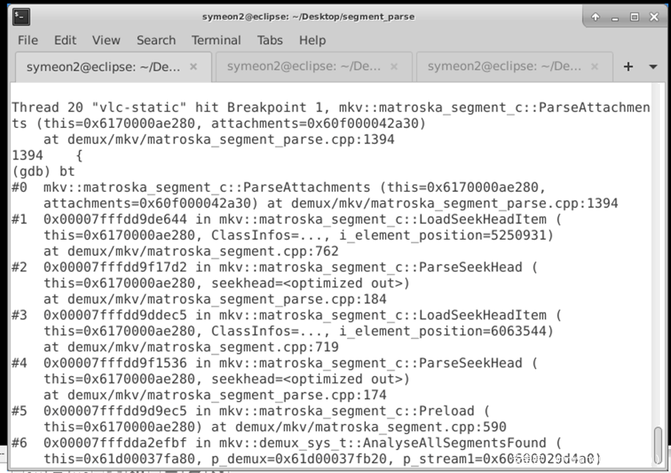Open the Help menu
Screen dimensions: 671x473
tap(312, 40)
